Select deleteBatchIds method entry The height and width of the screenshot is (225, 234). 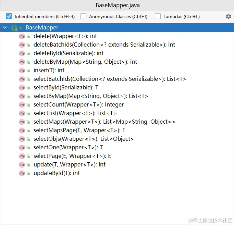click(104, 45)
